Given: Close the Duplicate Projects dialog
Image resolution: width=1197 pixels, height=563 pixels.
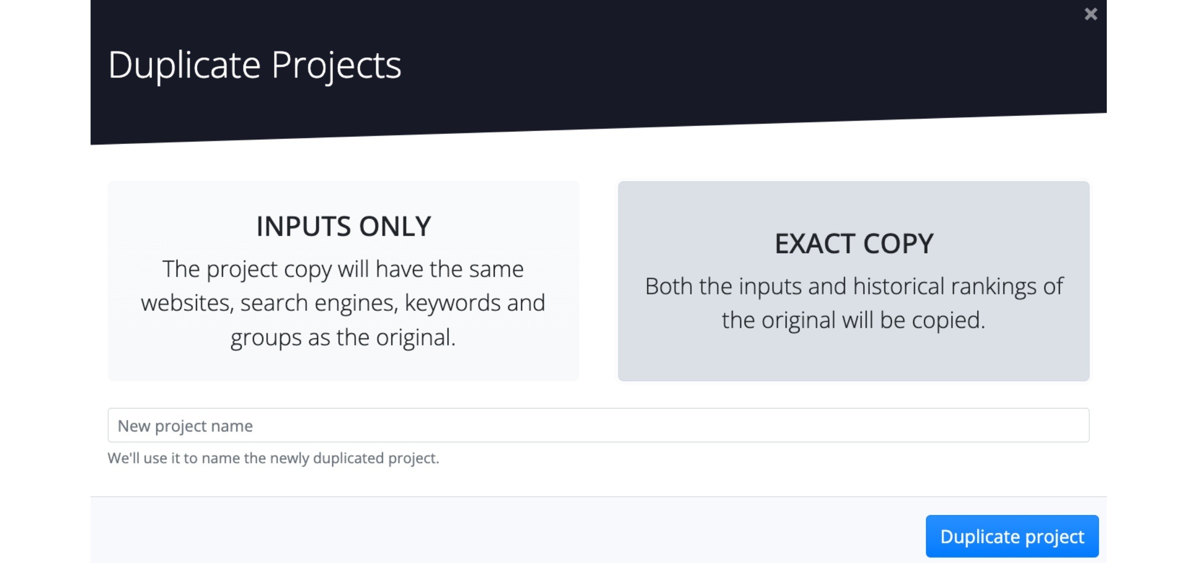Looking at the screenshot, I should pyautogui.click(x=1090, y=14).
